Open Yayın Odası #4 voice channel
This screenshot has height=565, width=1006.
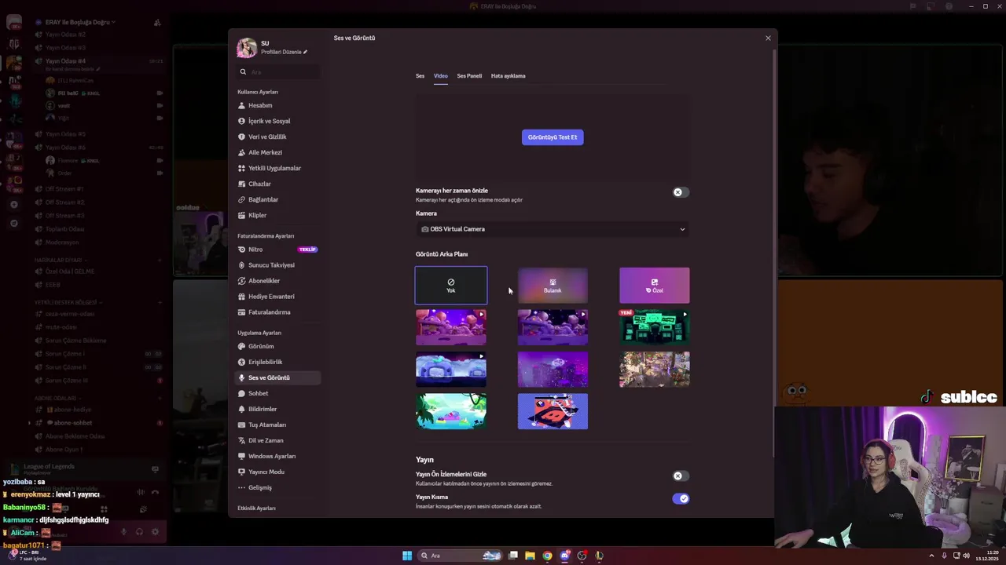pos(65,61)
